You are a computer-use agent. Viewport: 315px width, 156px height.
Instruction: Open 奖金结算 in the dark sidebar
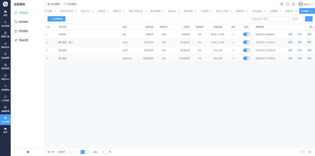pos(5,56)
